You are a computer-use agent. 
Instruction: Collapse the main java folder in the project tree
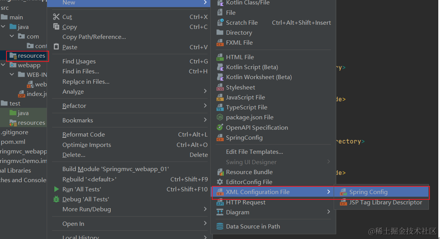[3, 27]
